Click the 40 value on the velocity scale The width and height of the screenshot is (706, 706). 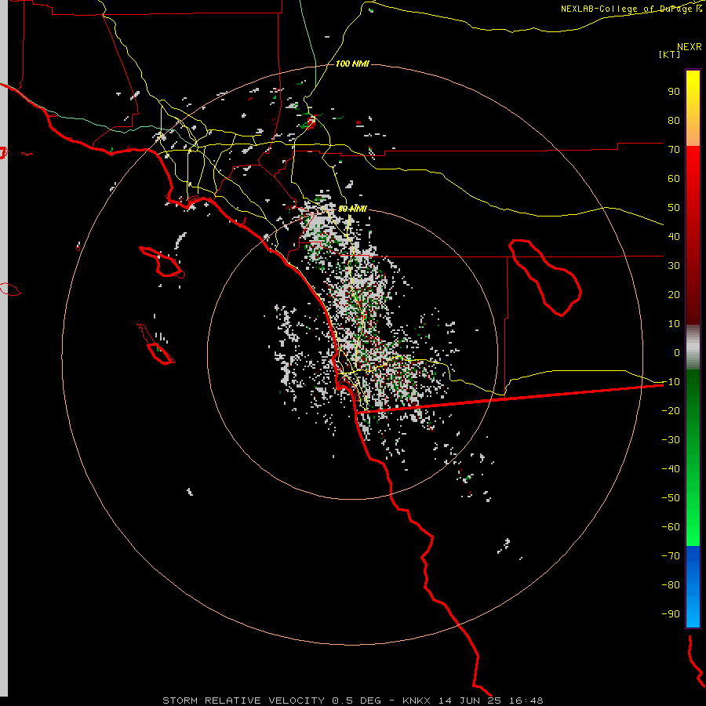click(674, 236)
